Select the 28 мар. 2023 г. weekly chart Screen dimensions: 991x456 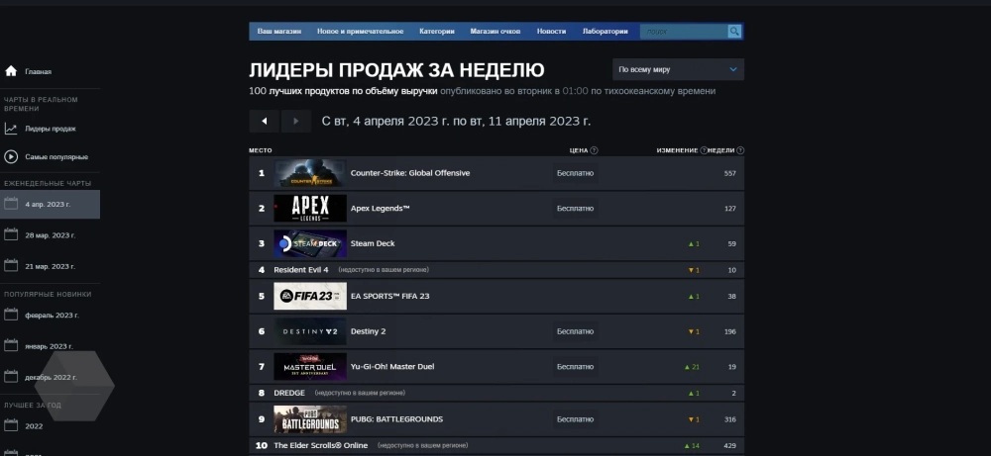click(x=50, y=235)
